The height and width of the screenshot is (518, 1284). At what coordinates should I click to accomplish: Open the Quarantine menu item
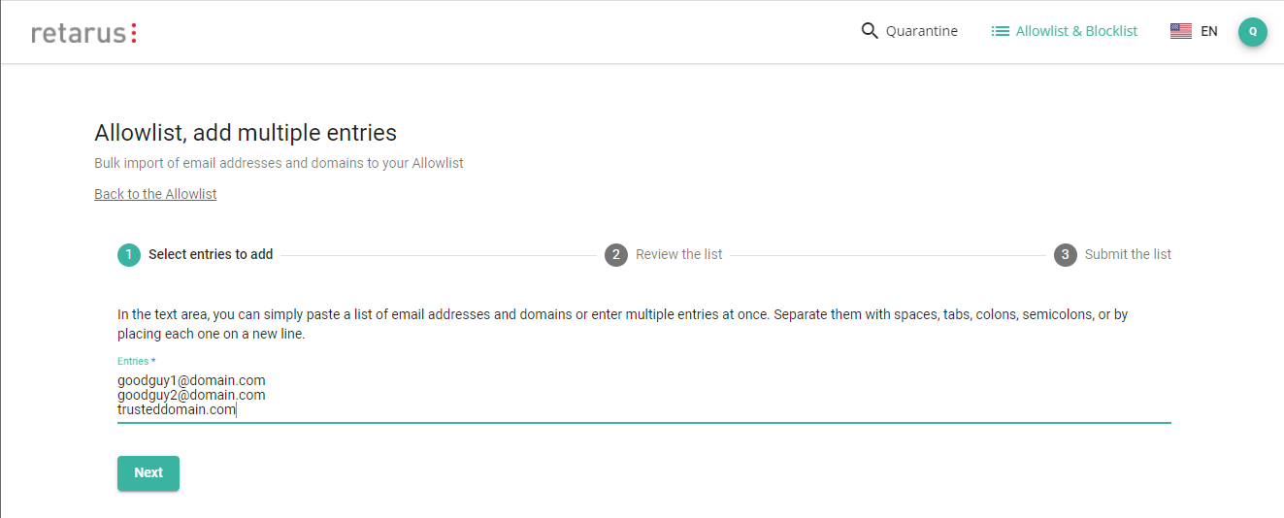click(921, 31)
